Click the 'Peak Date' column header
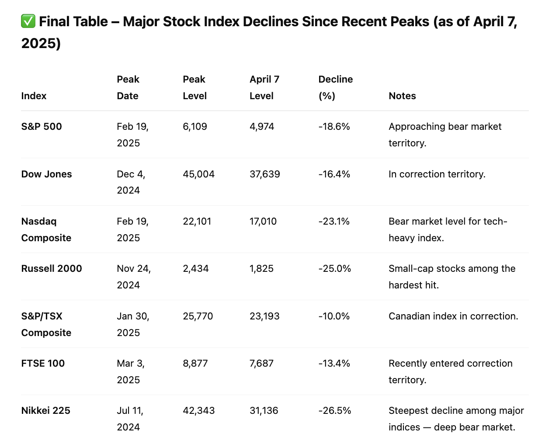535x444 pixels. pyautogui.click(x=128, y=87)
